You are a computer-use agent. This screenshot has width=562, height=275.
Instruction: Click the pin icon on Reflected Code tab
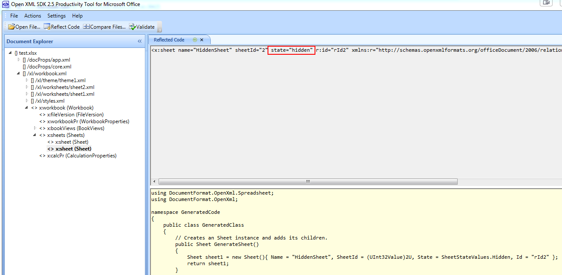195,39
